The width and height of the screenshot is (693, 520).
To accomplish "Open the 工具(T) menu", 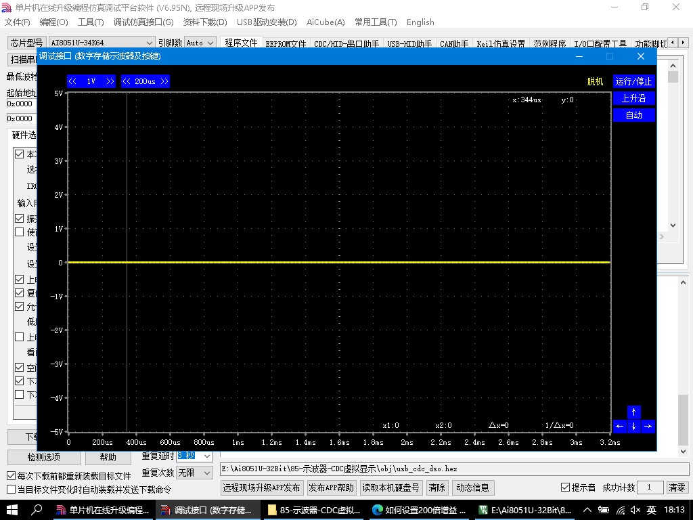I will (91, 22).
